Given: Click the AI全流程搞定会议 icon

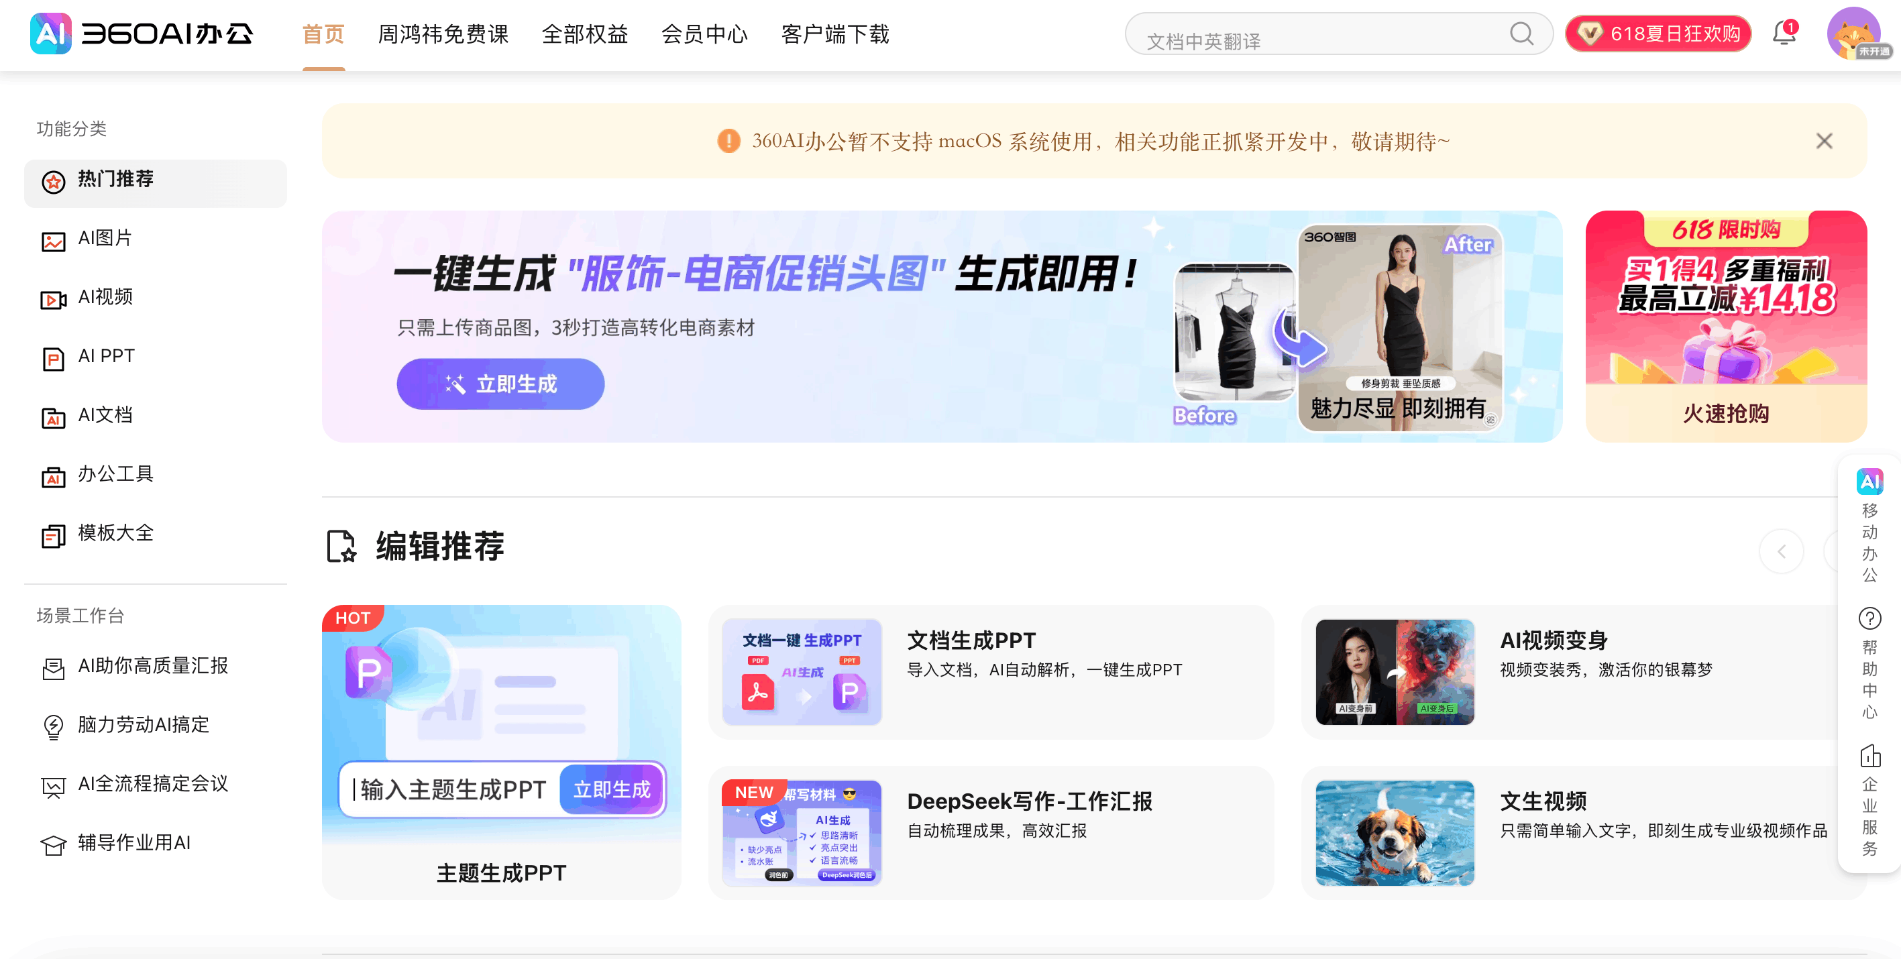Looking at the screenshot, I should tap(53, 787).
